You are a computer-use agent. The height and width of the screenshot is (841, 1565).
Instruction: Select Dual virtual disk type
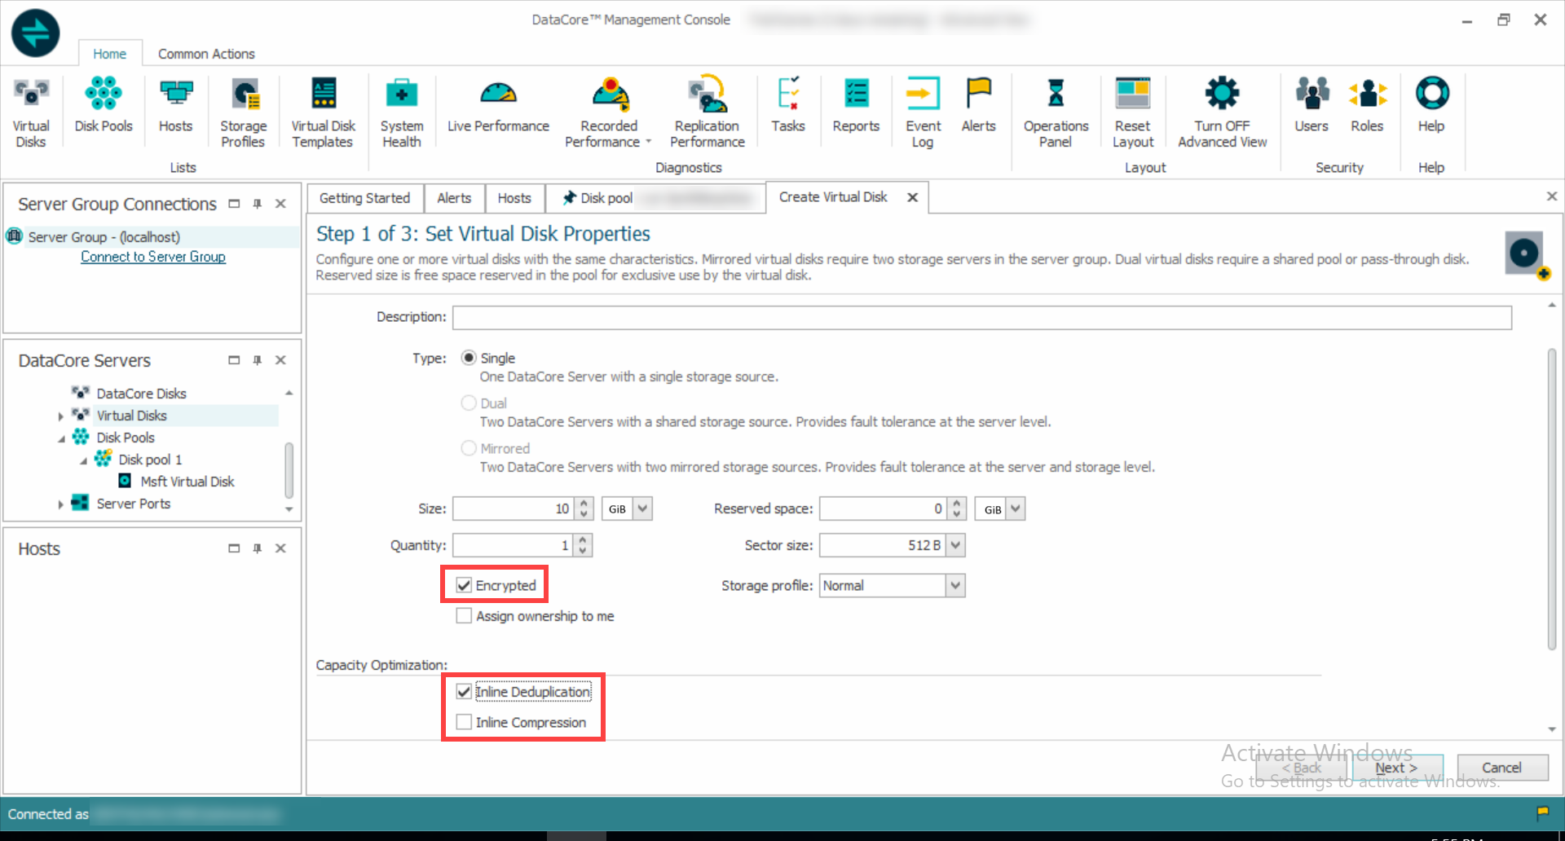click(x=469, y=403)
